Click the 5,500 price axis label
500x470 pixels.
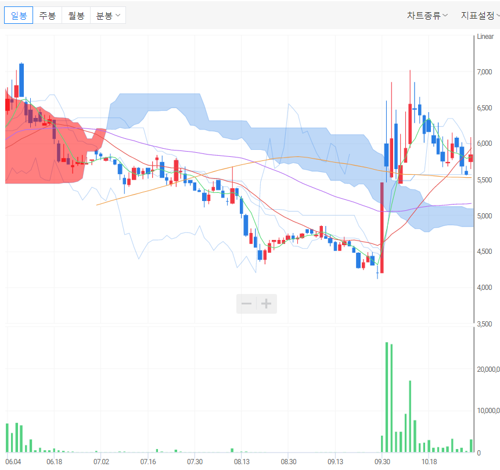coord(484,180)
